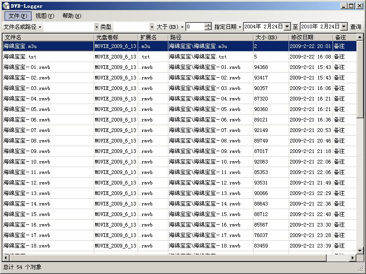Open the 类型 combo box arrow
The width and height of the screenshot is (366, 274).
[152, 27]
